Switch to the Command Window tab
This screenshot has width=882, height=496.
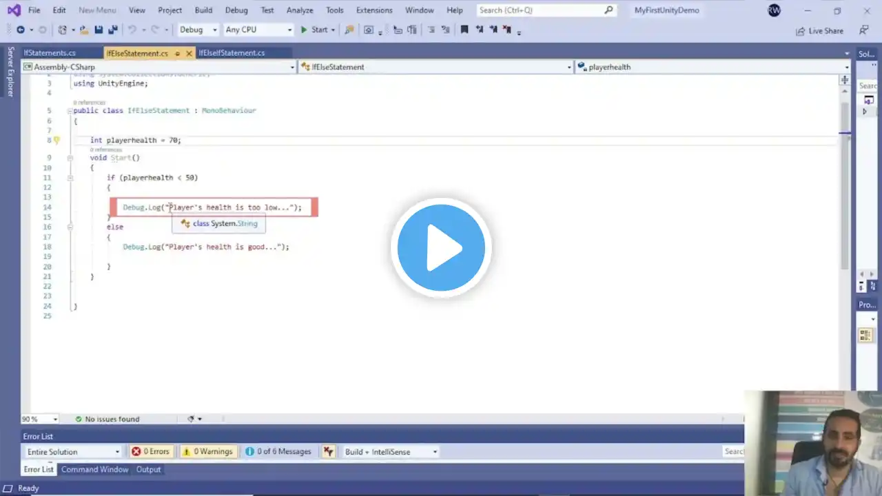click(95, 470)
